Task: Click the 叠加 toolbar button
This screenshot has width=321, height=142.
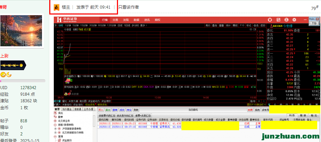Action: click(214, 26)
